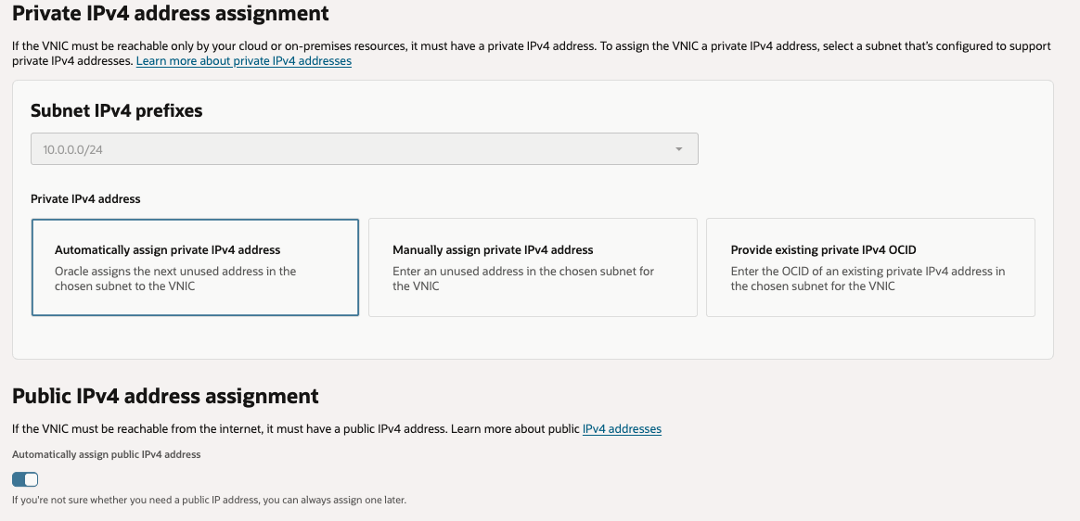Click the Public IPv4 address assignment heading
1080x521 pixels.
tap(165, 396)
